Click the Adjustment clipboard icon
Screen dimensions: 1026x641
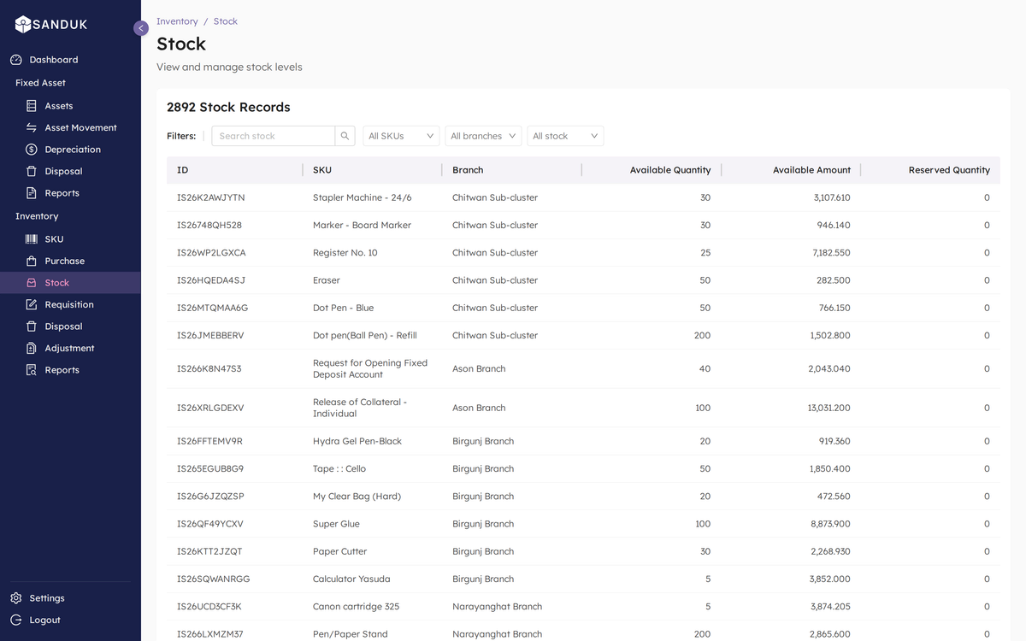(x=32, y=348)
